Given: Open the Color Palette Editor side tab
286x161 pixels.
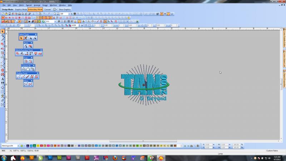Looking at the screenshot, I should pos(284,38).
